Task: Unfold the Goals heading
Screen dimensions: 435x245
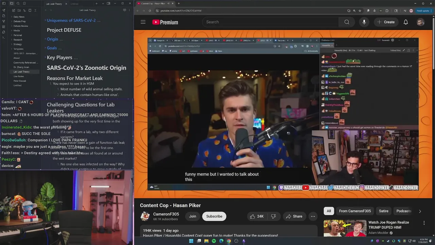Action: pyautogui.click(x=45, y=48)
